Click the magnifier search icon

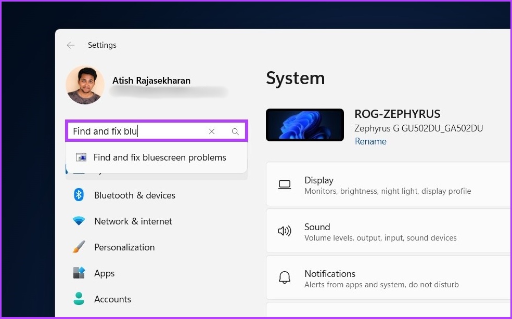pyautogui.click(x=235, y=131)
